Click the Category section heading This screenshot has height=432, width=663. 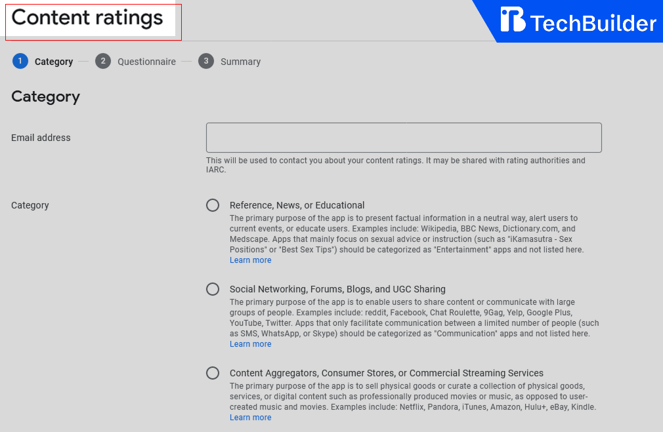pyautogui.click(x=45, y=96)
